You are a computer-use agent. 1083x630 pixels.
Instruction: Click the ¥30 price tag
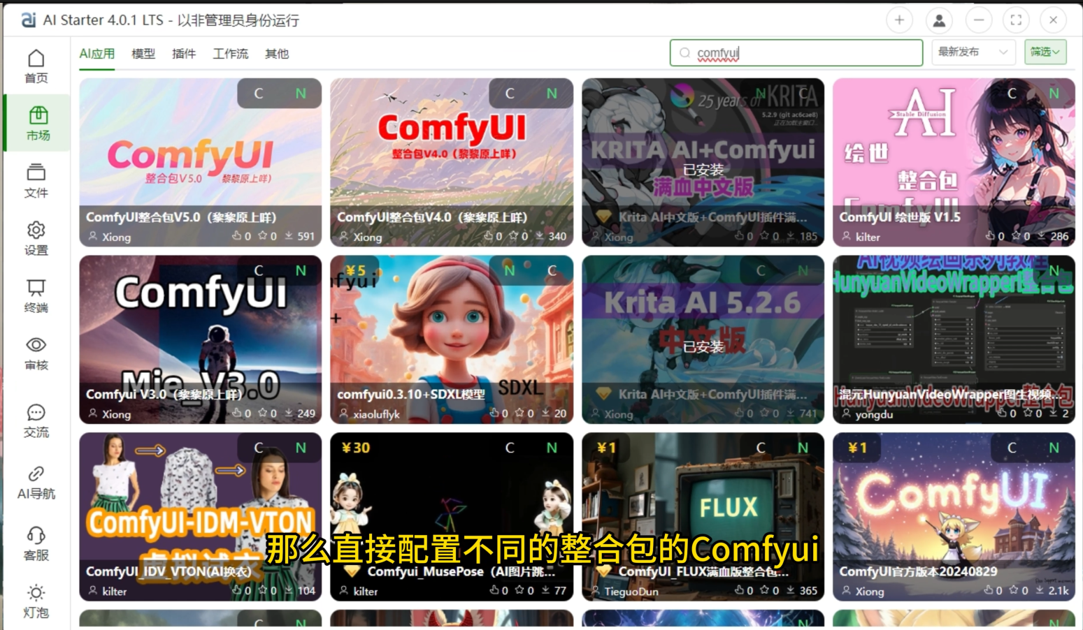pos(356,448)
